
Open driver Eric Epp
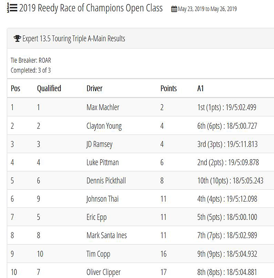(x=96, y=217)
